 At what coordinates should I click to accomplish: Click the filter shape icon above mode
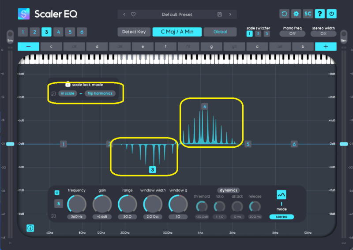[282, 194]
